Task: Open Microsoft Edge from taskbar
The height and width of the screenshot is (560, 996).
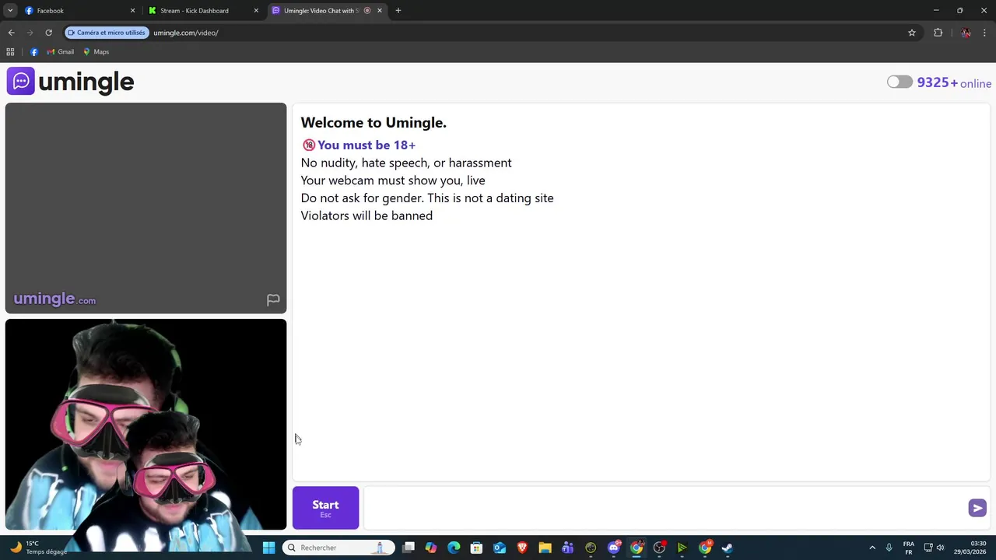Action: (454, 548)
